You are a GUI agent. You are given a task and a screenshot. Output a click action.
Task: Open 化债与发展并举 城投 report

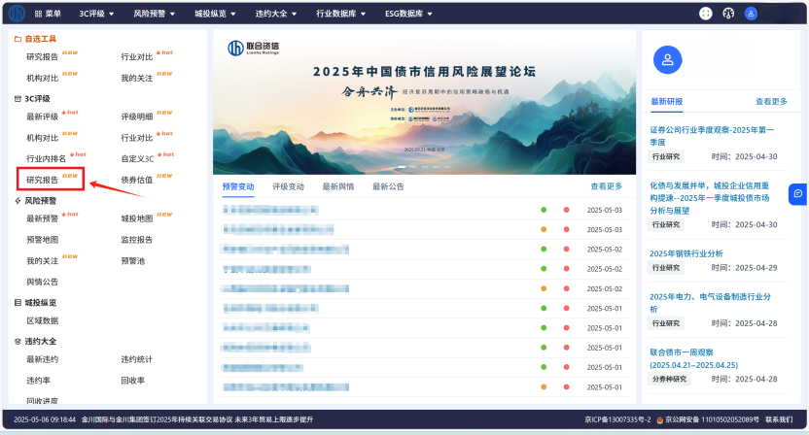click(x=710, y=198)
